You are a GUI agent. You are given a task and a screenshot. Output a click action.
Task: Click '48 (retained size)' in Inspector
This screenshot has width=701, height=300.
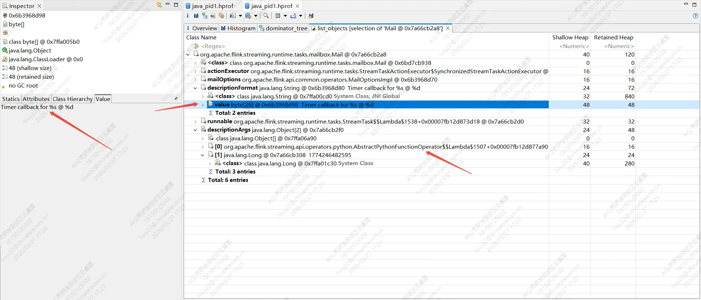tap(31, 77)
